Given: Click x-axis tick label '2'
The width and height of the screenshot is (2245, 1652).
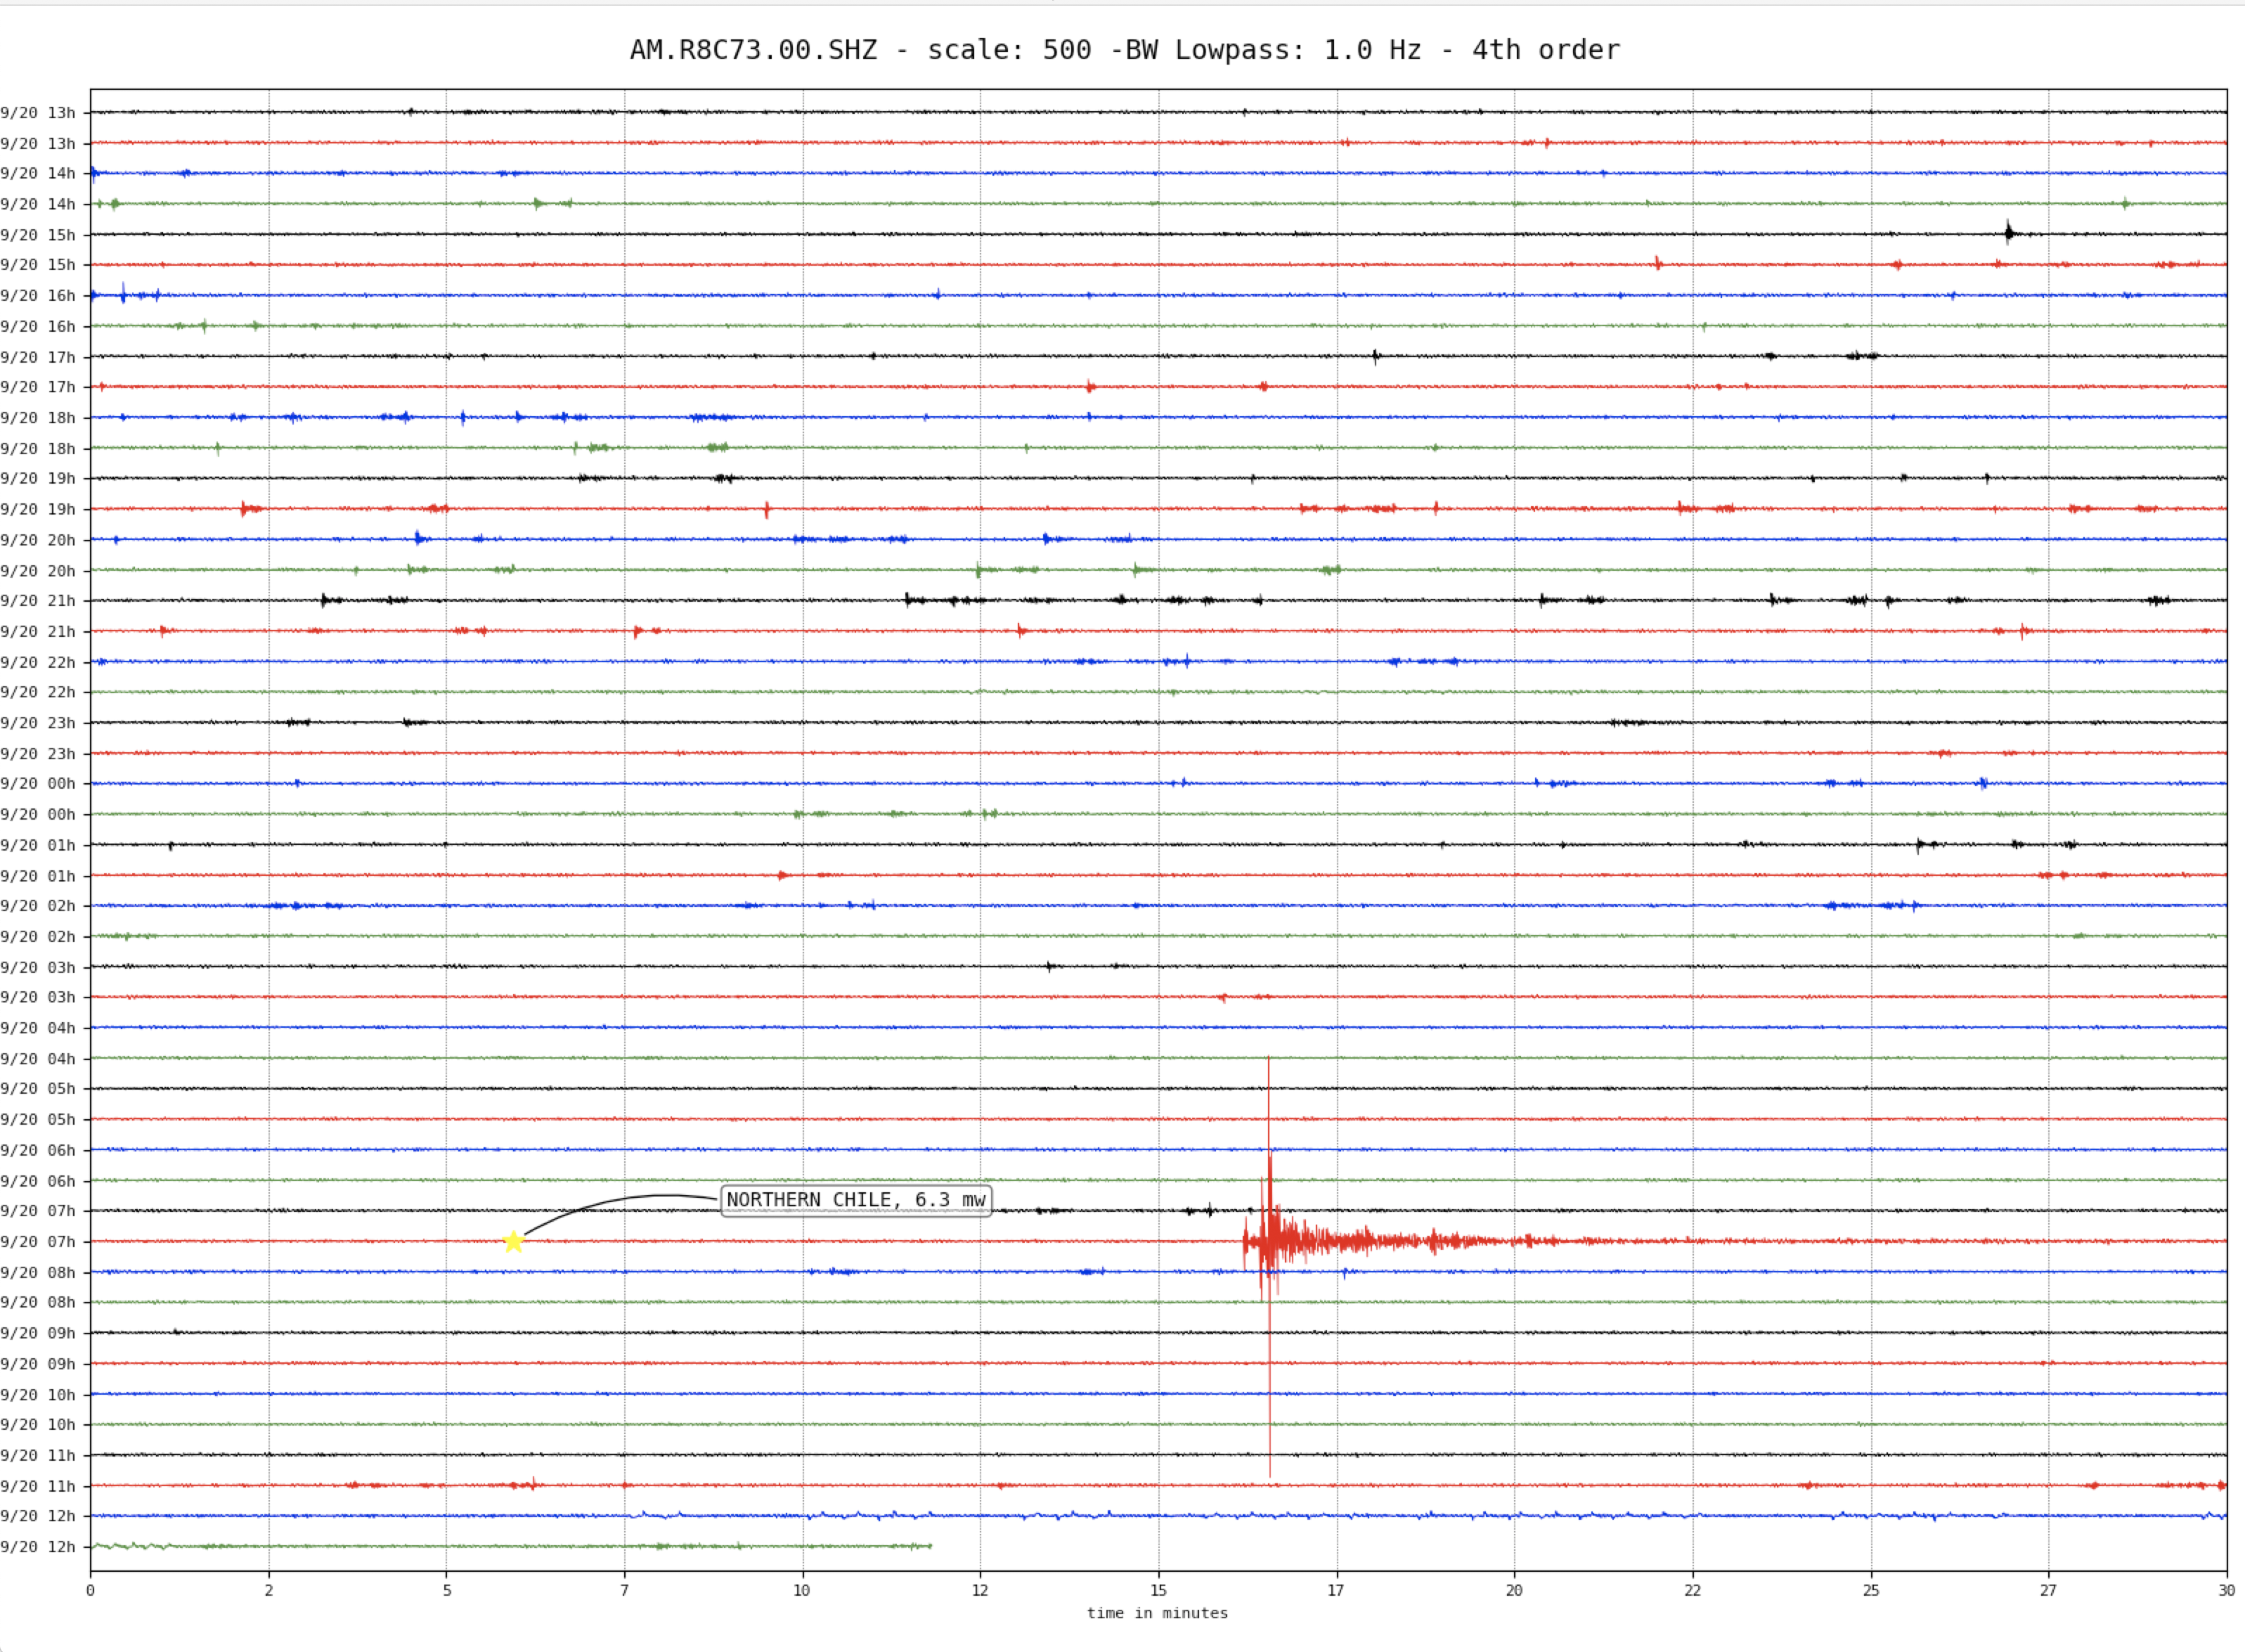Looking at the screenshot, I should pos(268,1590).
